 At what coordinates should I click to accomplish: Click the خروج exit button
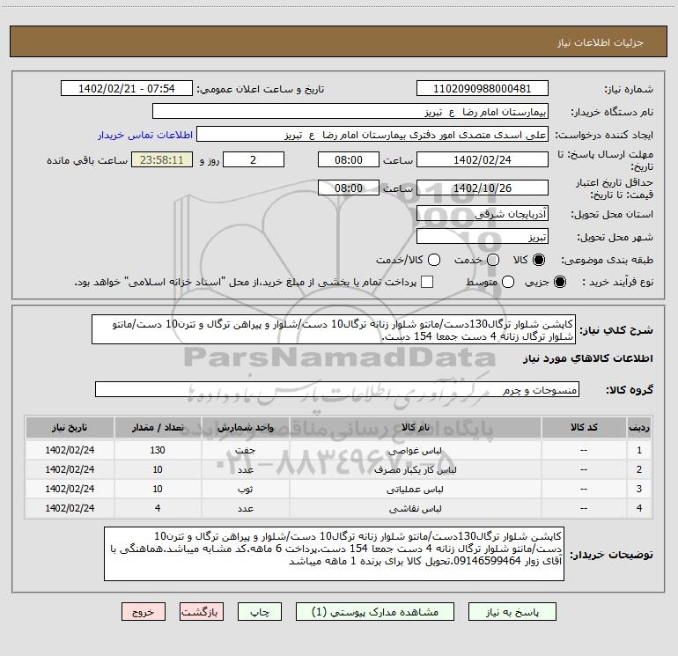click(x=144, y=612)
